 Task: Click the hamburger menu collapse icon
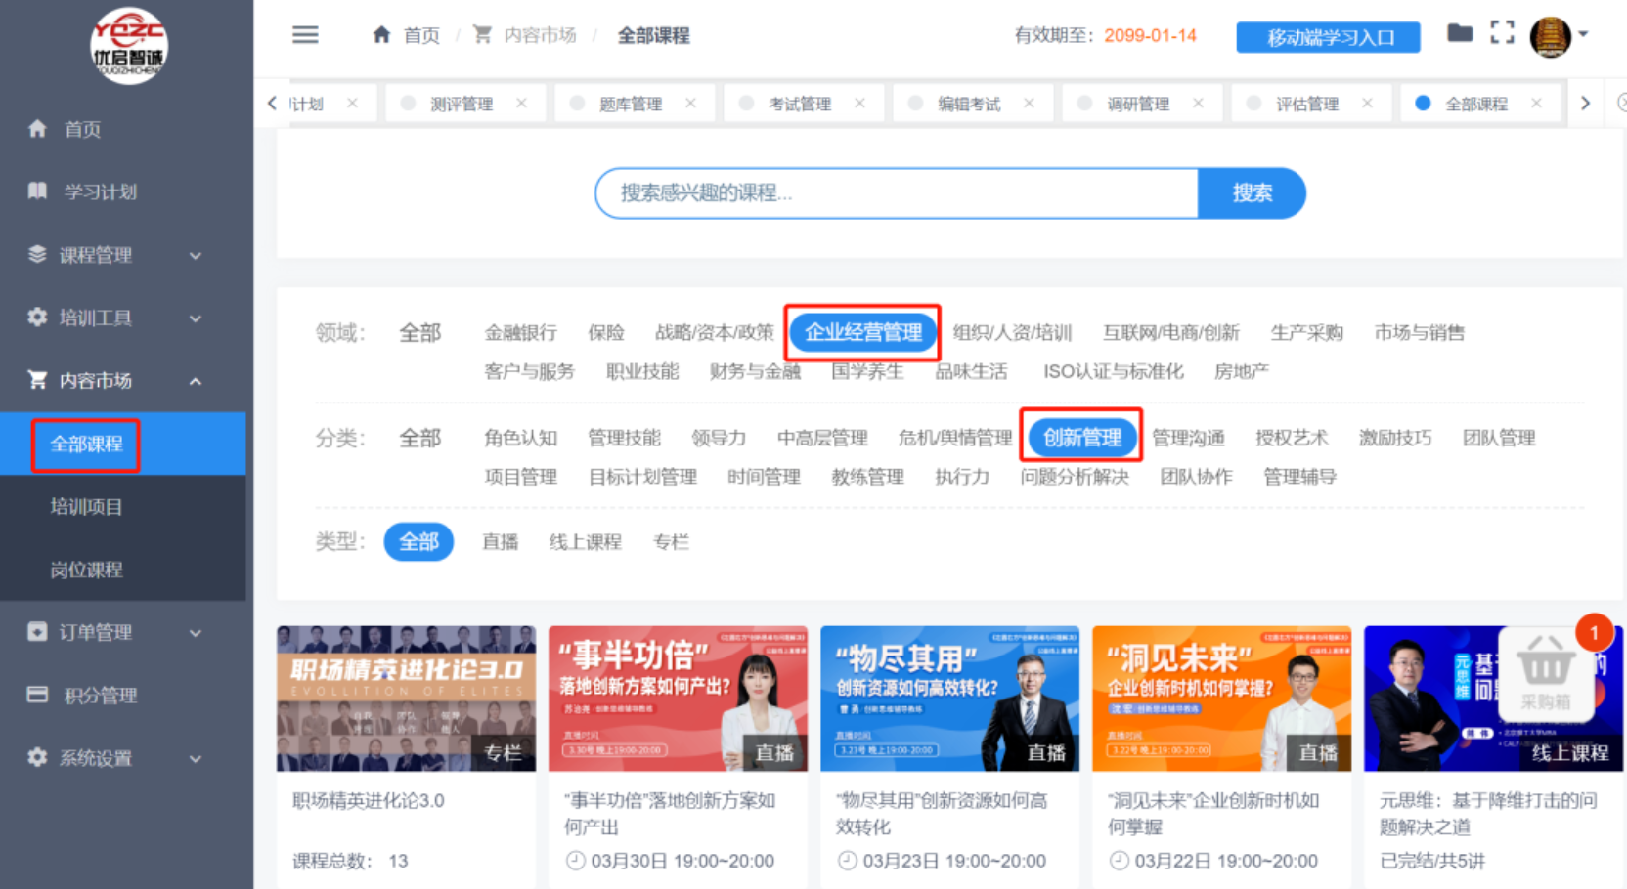[x=305, y=35]
